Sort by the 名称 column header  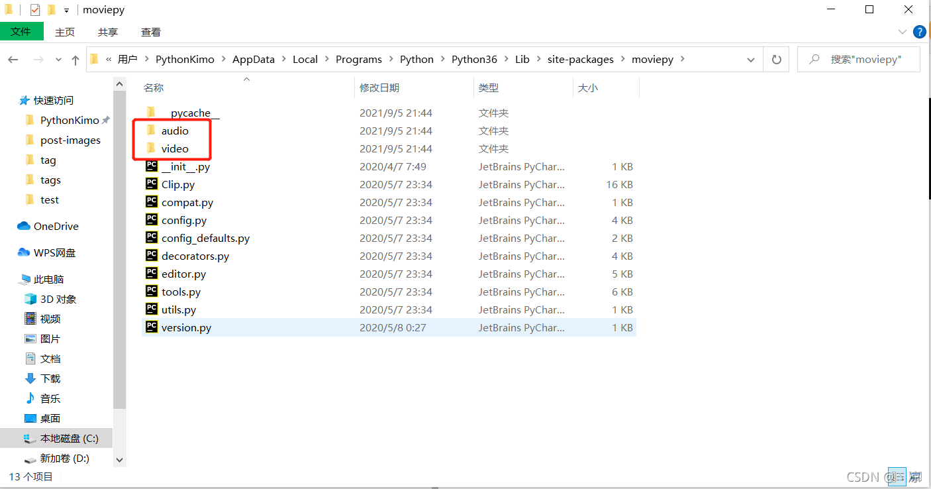click(x=154, y=87)
